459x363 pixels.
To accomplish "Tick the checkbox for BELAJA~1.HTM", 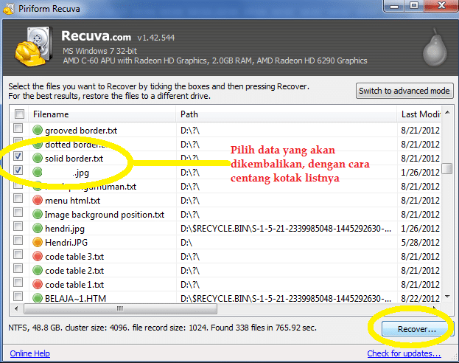I will tap(18, 297).
